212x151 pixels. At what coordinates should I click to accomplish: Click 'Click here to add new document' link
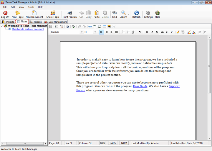28,29
